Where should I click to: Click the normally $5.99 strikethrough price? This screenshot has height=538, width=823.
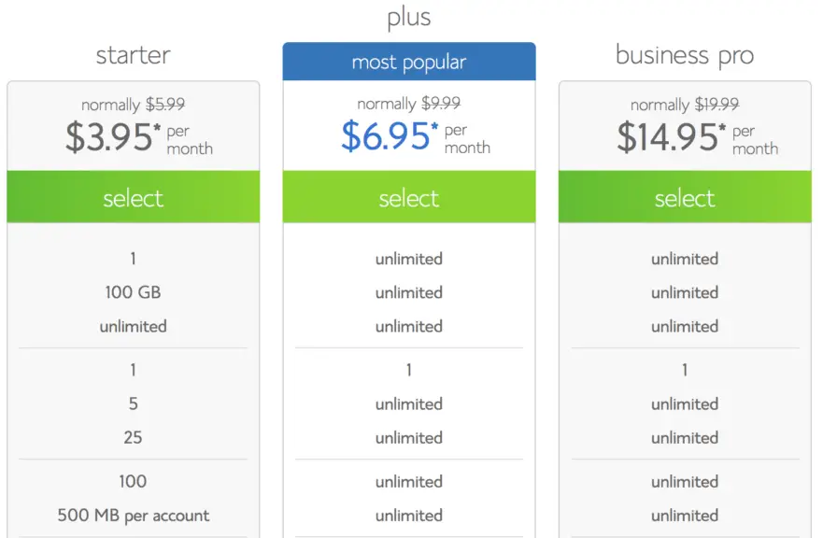tap(134, 105)
